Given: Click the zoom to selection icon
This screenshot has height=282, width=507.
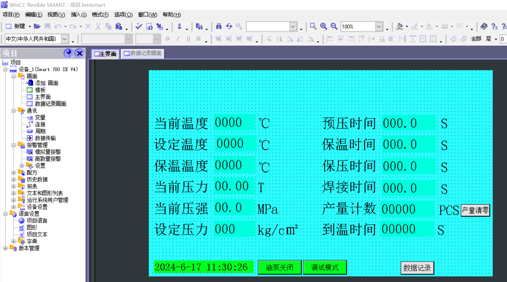Looking at the screenshot, I should [x=313, y=26].
